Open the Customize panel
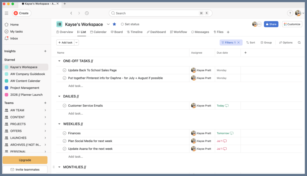The image size is (307, 176). tap(292, 24)
